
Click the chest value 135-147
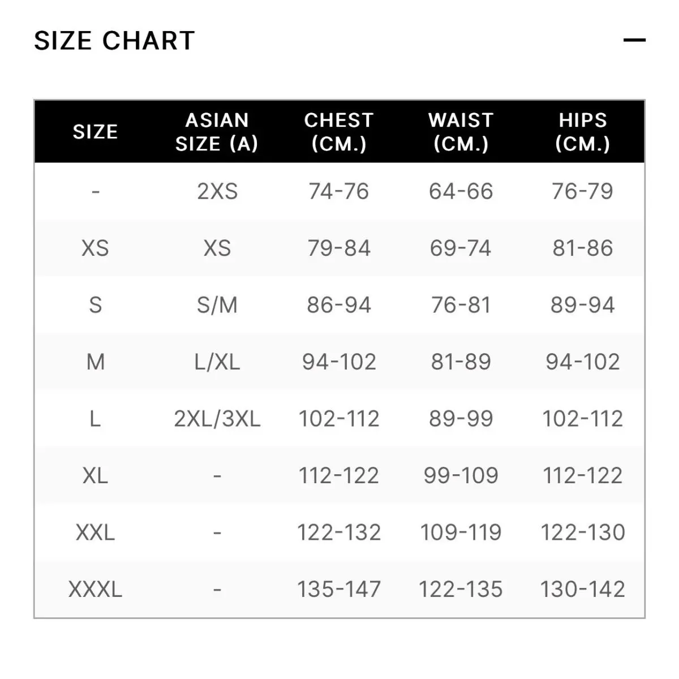(339, 590)
